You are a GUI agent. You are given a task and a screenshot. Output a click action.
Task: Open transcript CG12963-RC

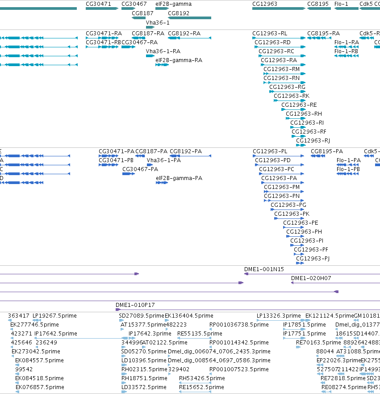pyautogui.click(x=276, y=51)
